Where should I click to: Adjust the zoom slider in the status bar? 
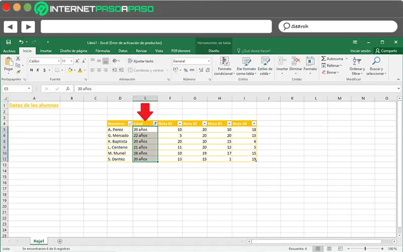click(365, 248)
